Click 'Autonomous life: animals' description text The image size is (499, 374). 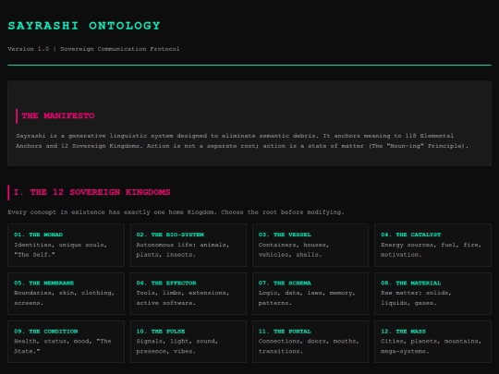[183, 249]
